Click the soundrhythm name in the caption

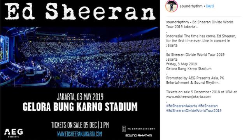[177, 22]
